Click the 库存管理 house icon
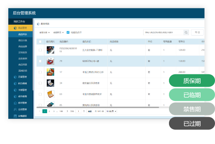 click(15, 103)
